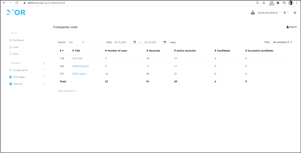The image size is (301, 153).
Task: Click vacancies value 40 for XOR Careers
Action: tap(148, 74)
